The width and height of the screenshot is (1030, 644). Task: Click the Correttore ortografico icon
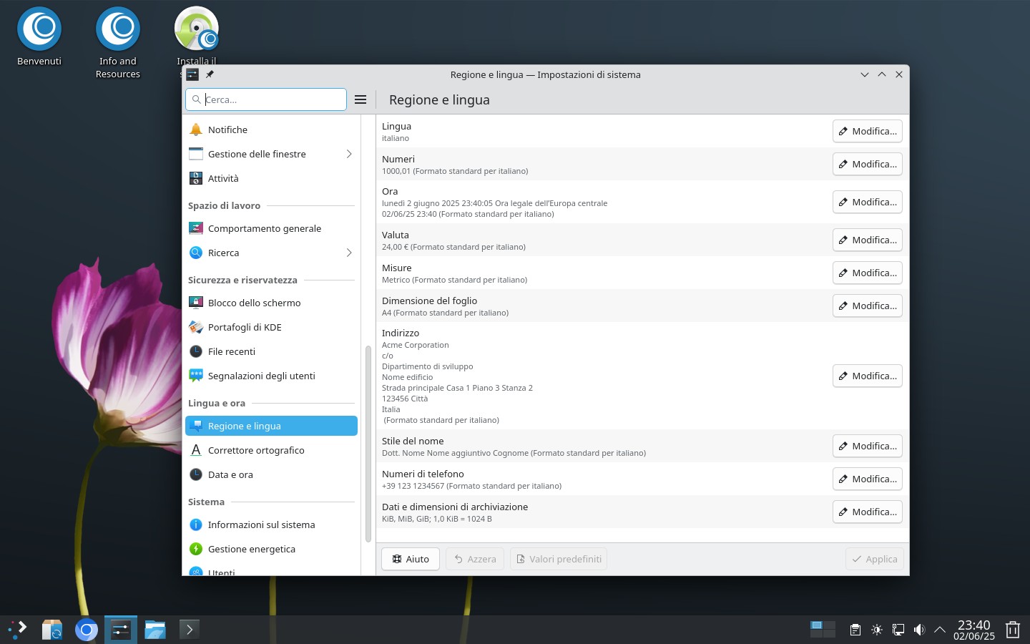[196, 450]
